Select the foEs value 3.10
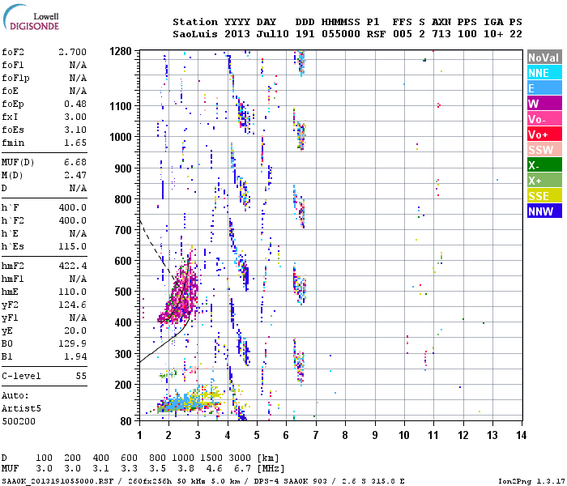 (75, 130)
